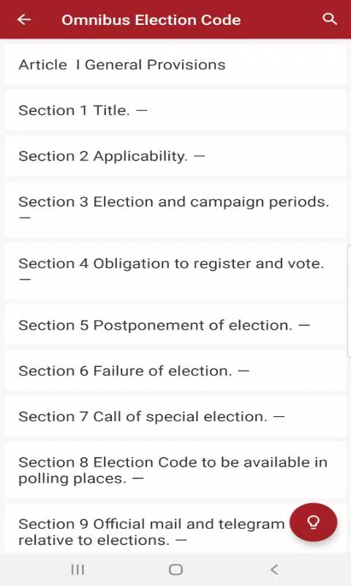The width and height of the screenshot is (351, 586).
Task: Click the Omnibus Election Code header title
Action: (x=151, y=20)
